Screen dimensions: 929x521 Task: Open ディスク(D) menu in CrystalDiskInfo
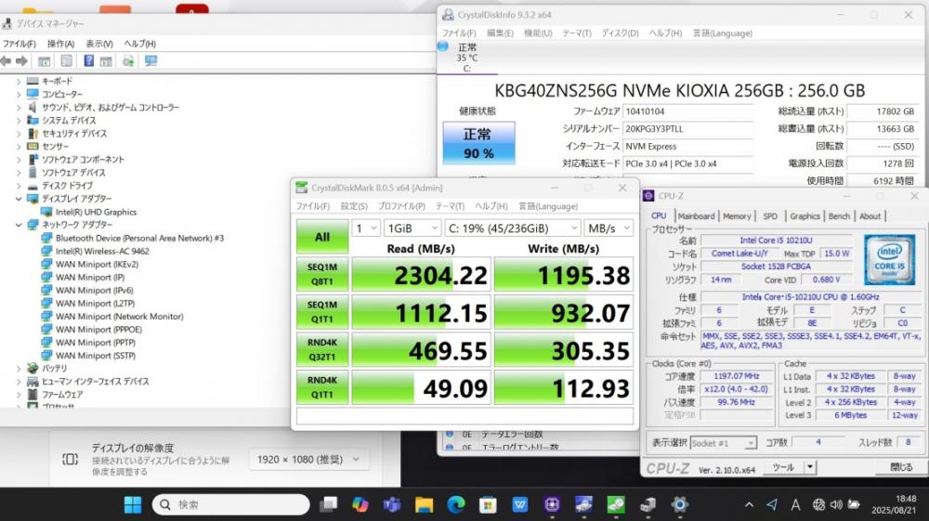pos(621,33)
